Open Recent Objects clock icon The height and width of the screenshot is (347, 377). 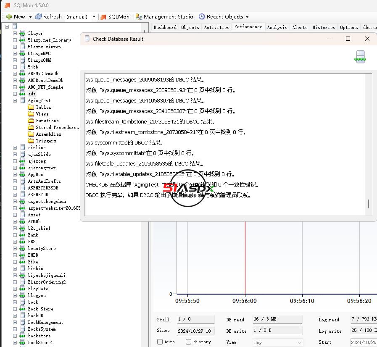tap(202, 17)
